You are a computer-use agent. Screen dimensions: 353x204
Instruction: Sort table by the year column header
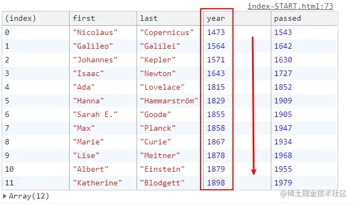(237, 19)
